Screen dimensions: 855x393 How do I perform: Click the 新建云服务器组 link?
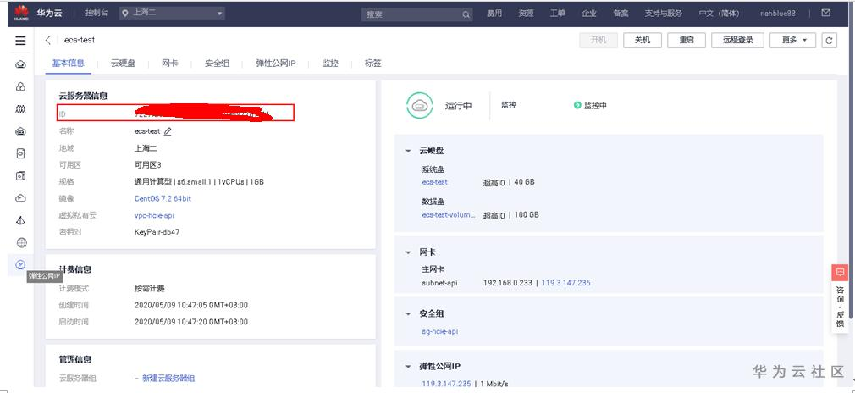click(168, 379)
